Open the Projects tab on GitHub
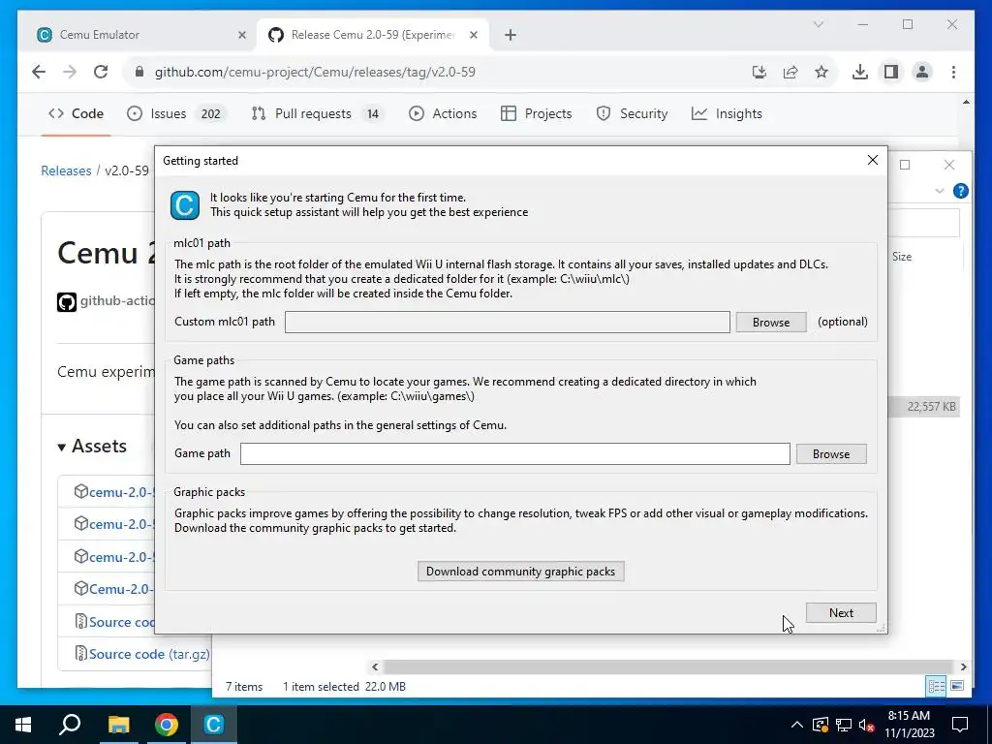Screen dimensions: 992x744 536,114
